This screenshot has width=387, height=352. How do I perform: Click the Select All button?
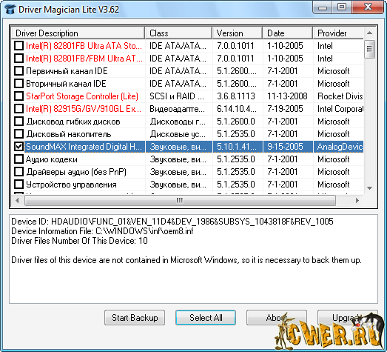pos(206,318)
